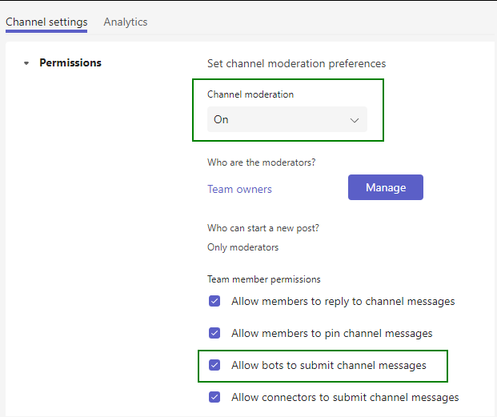Click the Channel moderation label
Image resolution: width=497 pixels, height=417 pixels.
pyautogui.click(x=251, y=94)
